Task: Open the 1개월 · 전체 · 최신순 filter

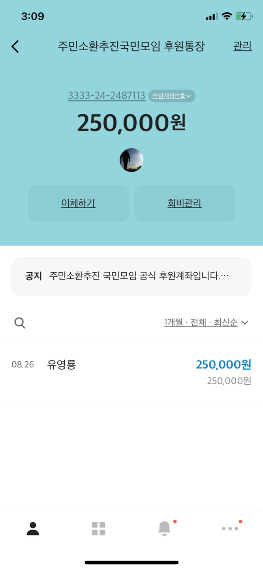Action: [x=201, y=323]
